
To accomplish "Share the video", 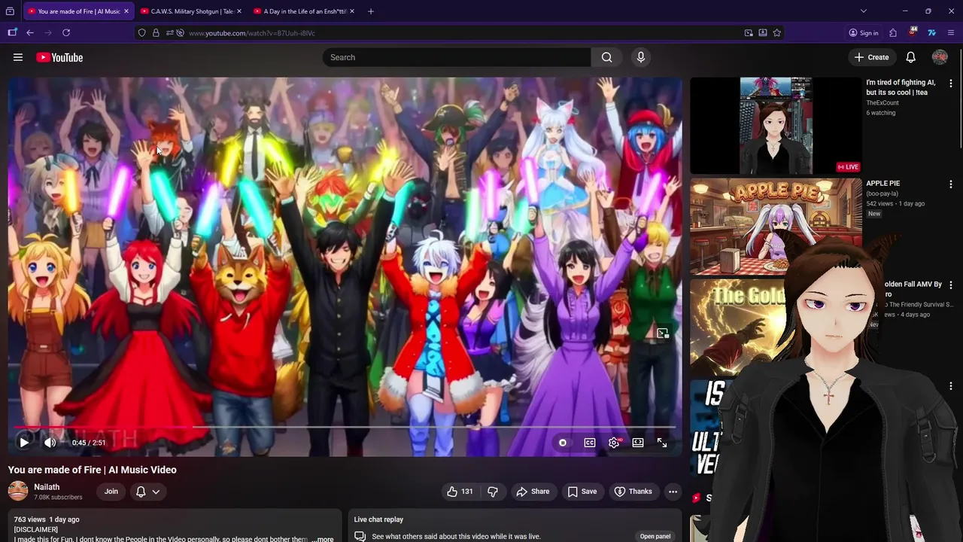I will pos(533,492).
